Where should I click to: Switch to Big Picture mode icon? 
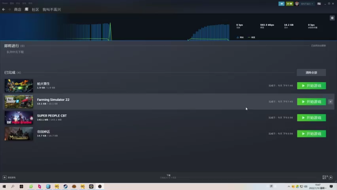click(x=319, y=4)
